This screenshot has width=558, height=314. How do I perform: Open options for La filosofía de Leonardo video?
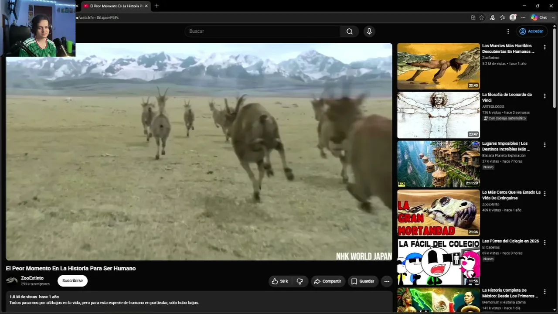click(x=544, y=96)
